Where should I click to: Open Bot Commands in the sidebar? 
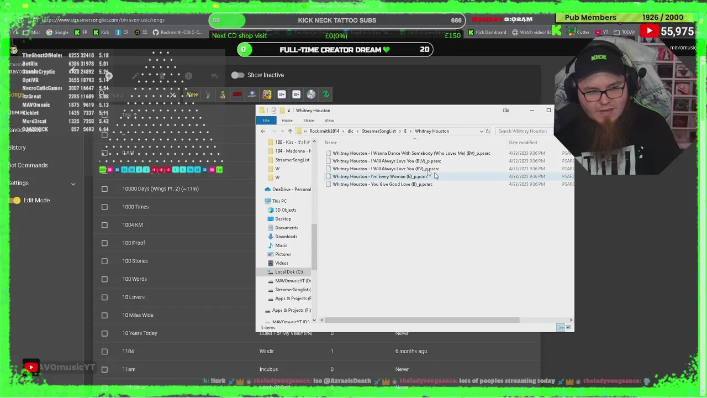[28, 165]
